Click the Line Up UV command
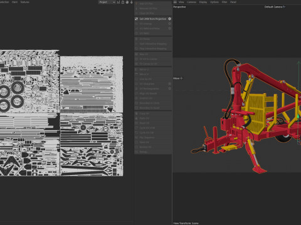The image size is (301, 225). tap(153, 79)
